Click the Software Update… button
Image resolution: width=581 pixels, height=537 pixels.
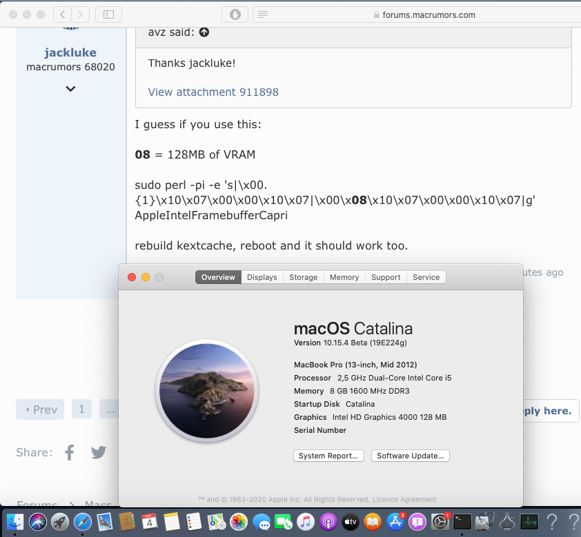[x=410, y=456]
